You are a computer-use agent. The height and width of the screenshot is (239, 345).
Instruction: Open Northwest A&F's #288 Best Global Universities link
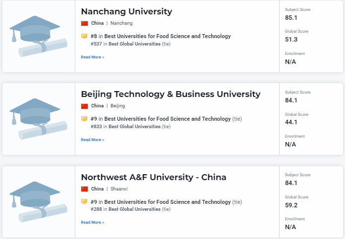[134, 209]
